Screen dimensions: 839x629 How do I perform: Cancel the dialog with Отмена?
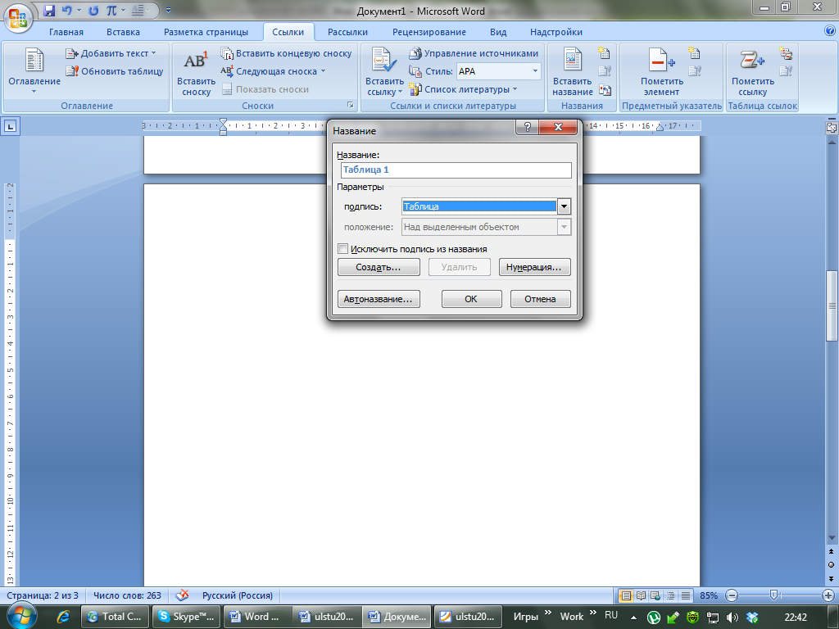point(541,299)
